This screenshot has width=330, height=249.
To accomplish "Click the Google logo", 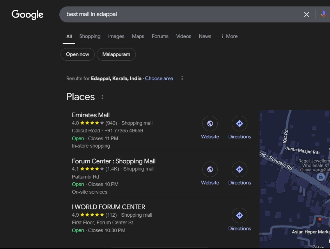I will click(x=27, y=14).
